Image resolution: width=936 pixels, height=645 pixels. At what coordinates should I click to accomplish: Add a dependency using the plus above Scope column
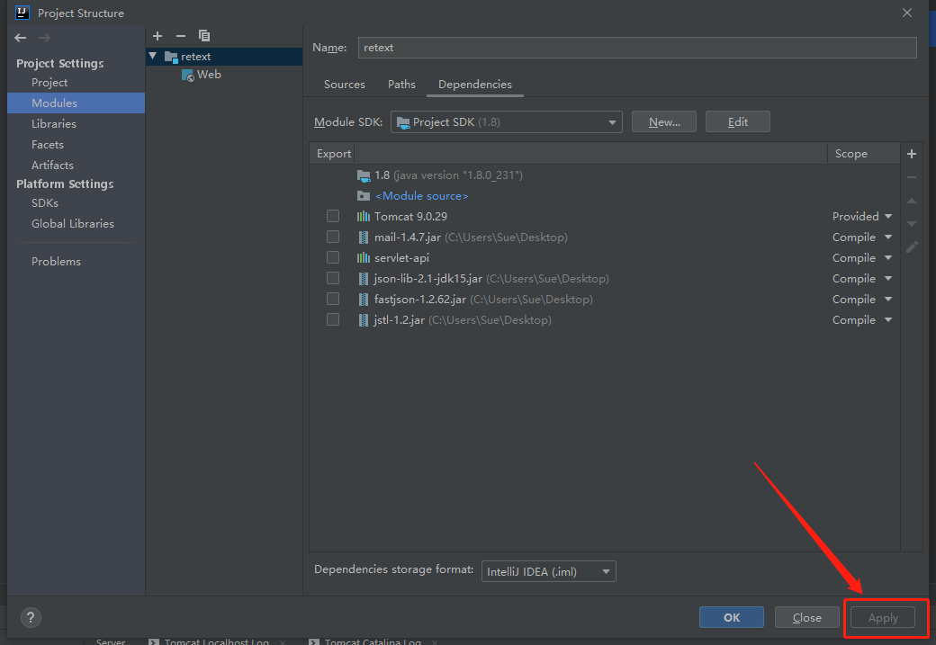coord(911,153)
